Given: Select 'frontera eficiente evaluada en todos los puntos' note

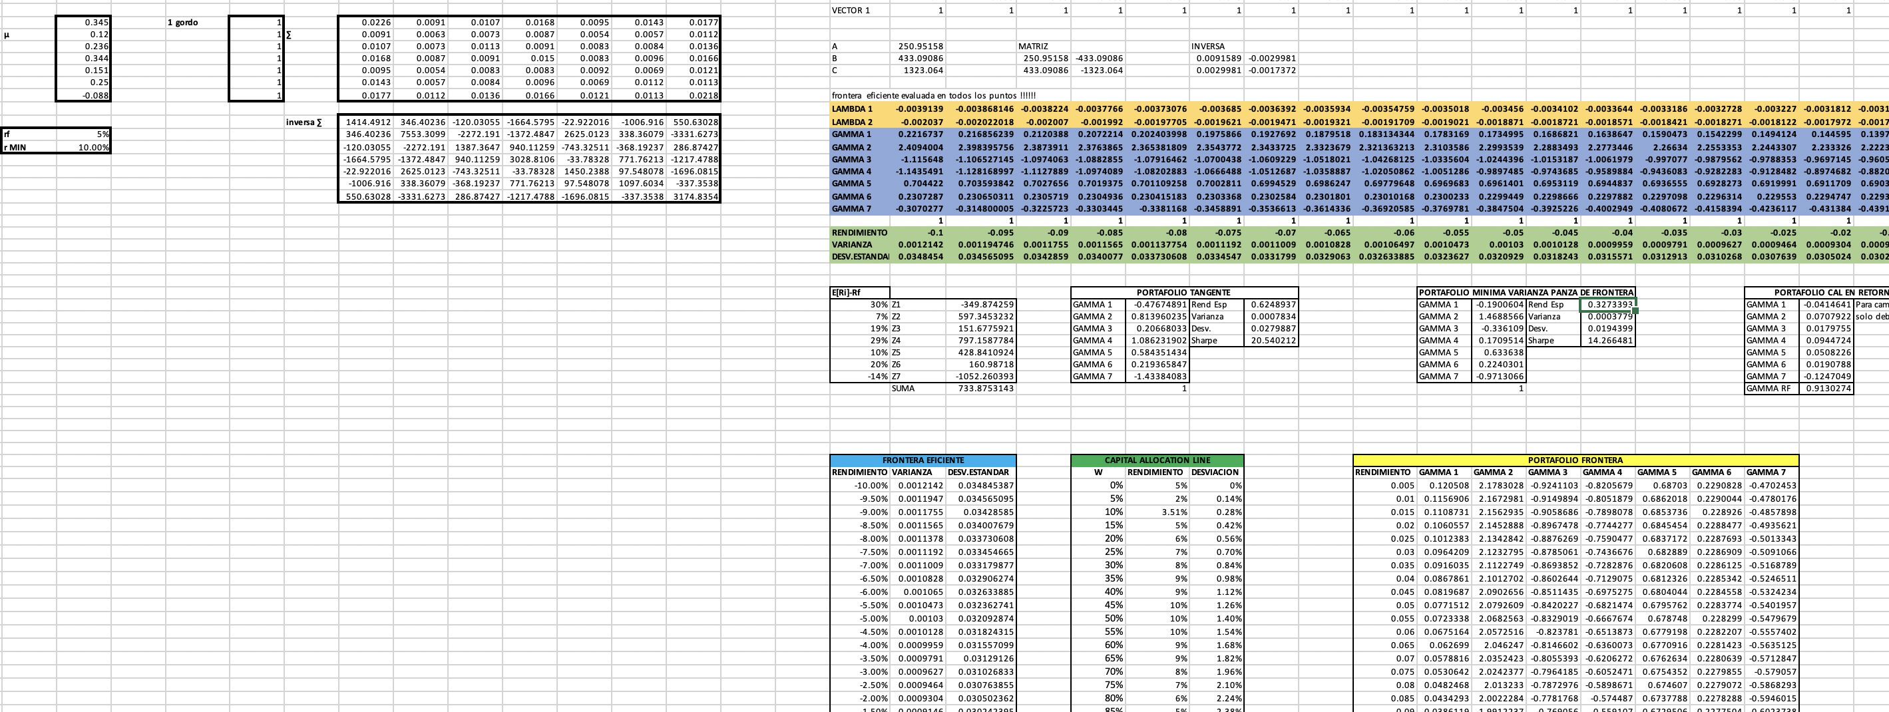Looking at the screenshot, I should tap(933, 95).
